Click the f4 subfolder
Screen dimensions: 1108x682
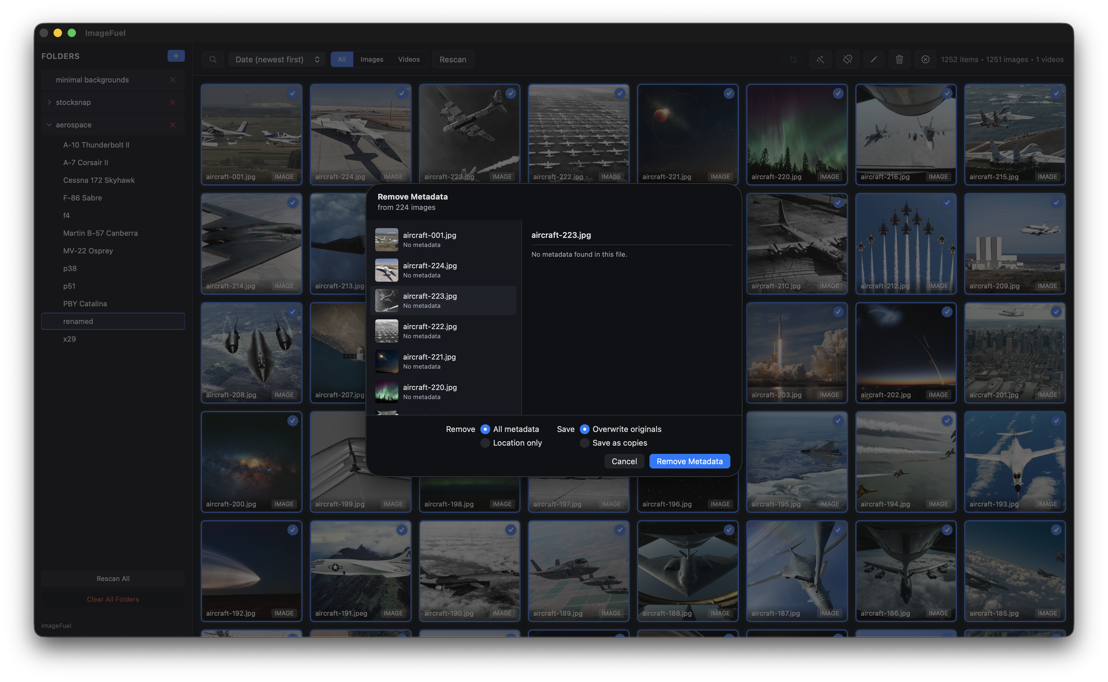click(113, 216)
